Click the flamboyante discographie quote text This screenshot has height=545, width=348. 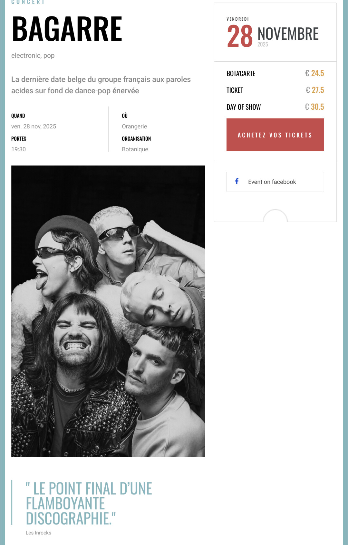coord(89,503)
